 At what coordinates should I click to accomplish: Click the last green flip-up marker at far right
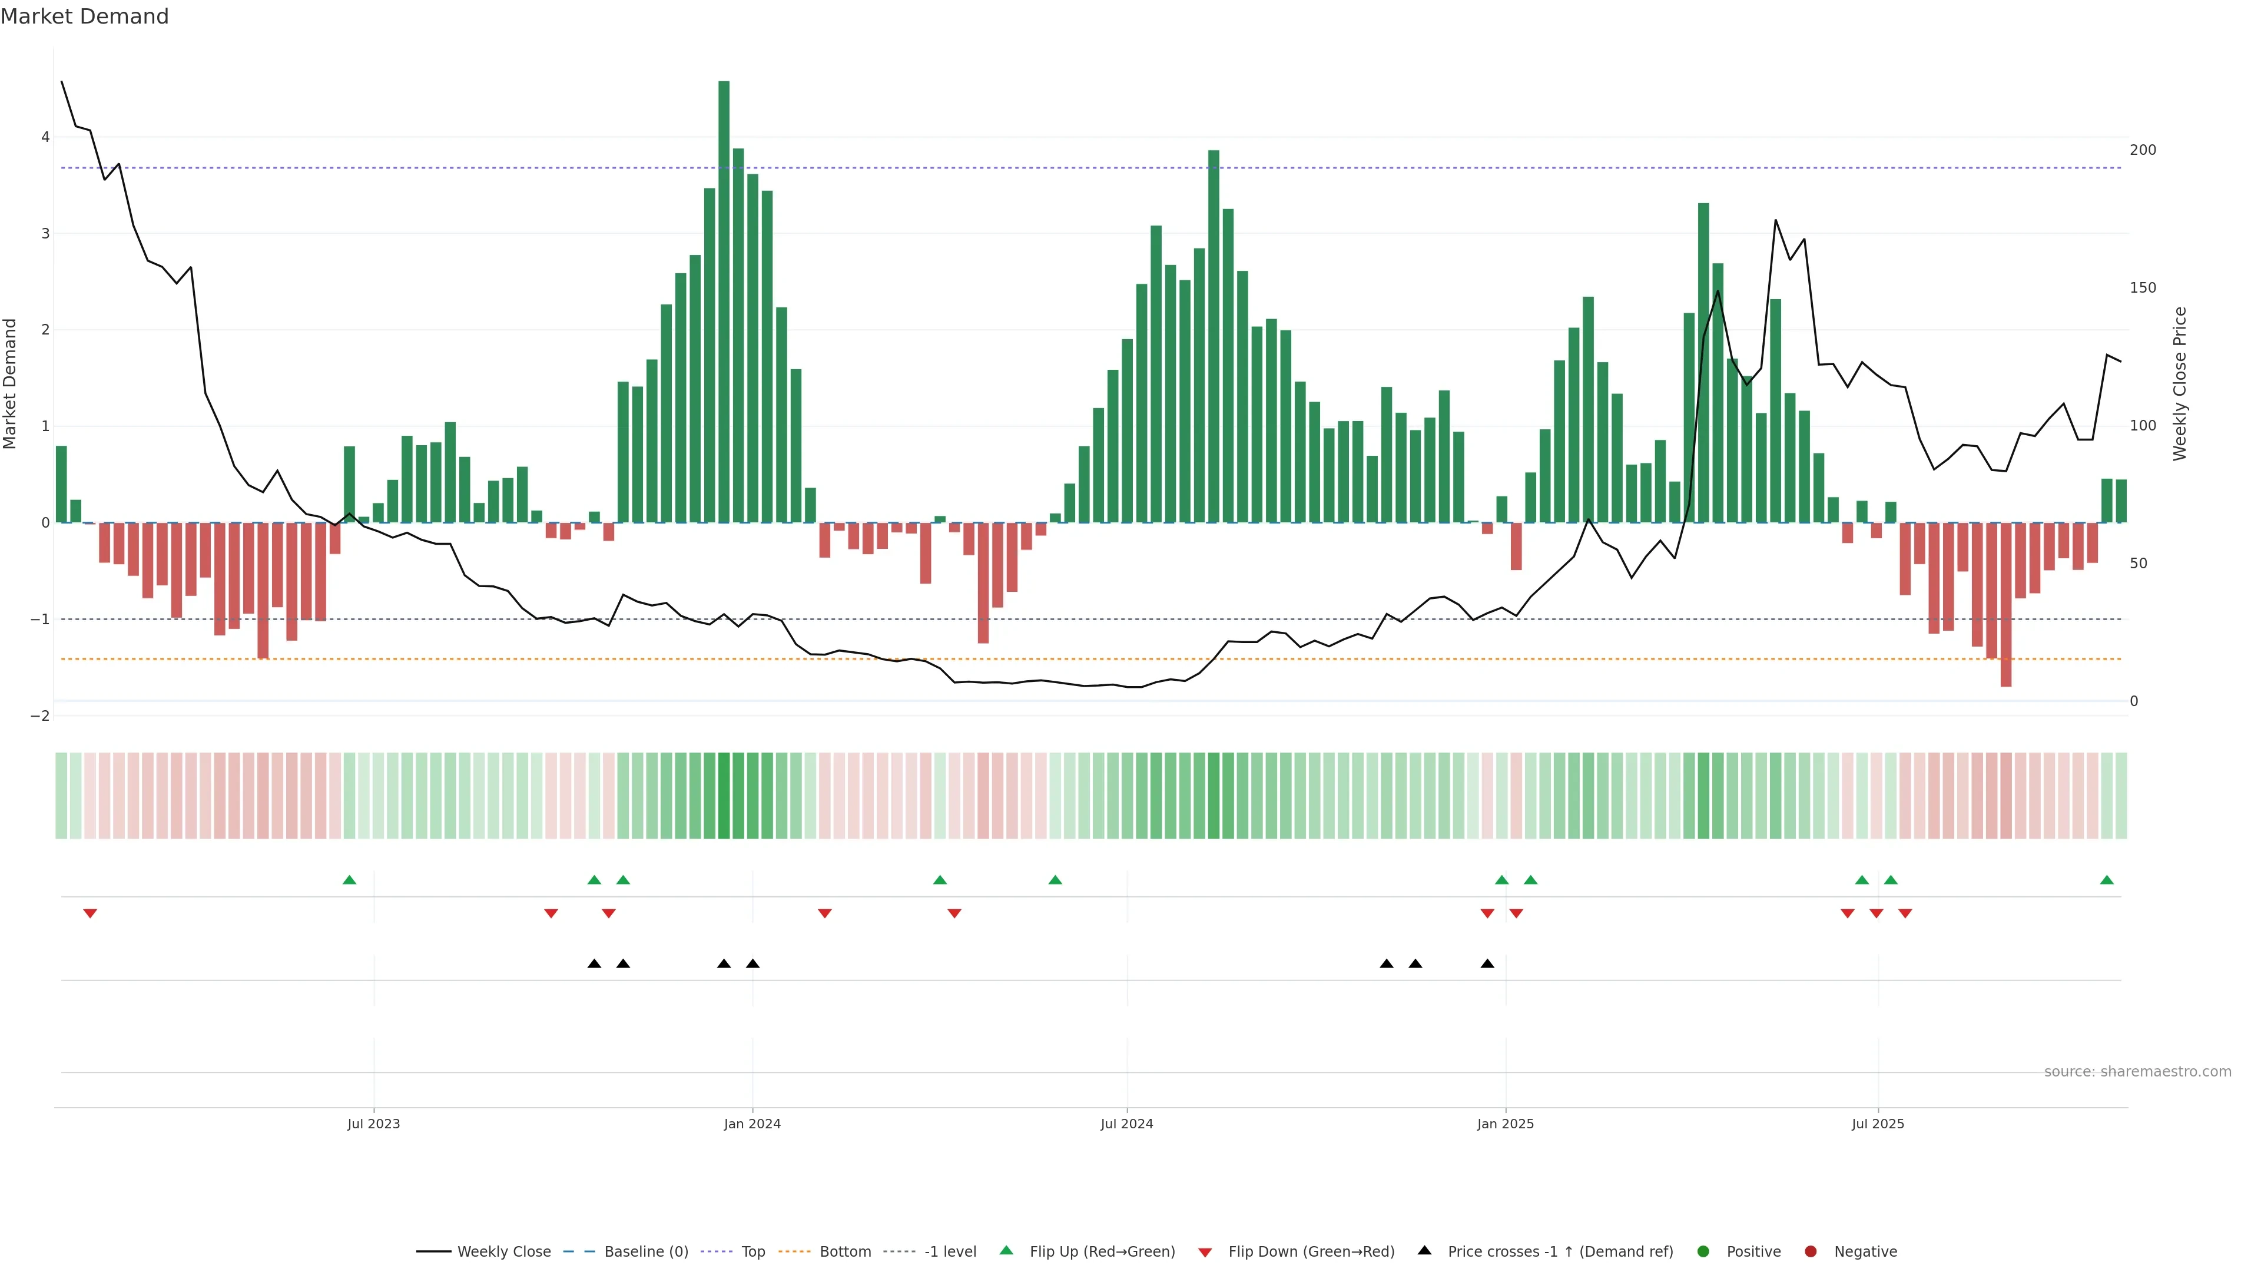coord(2107,880)
